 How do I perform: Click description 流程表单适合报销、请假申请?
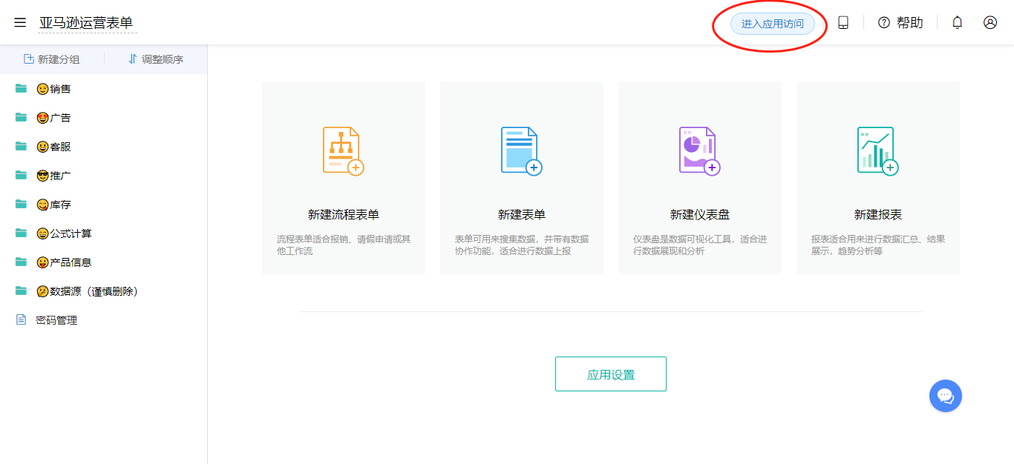tap(344, 245)
